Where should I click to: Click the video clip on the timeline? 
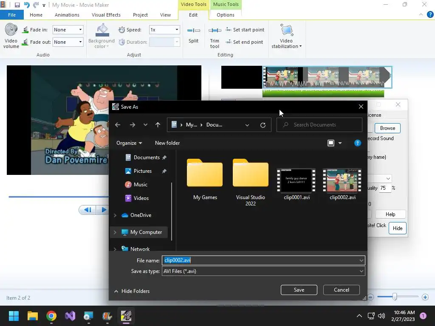pyautogui.click(x=327, y=77)
